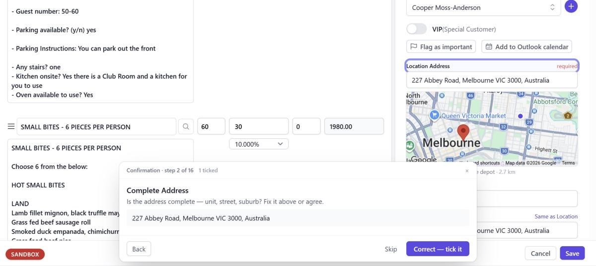Click the SANDBOX badge

click(25, 254)
